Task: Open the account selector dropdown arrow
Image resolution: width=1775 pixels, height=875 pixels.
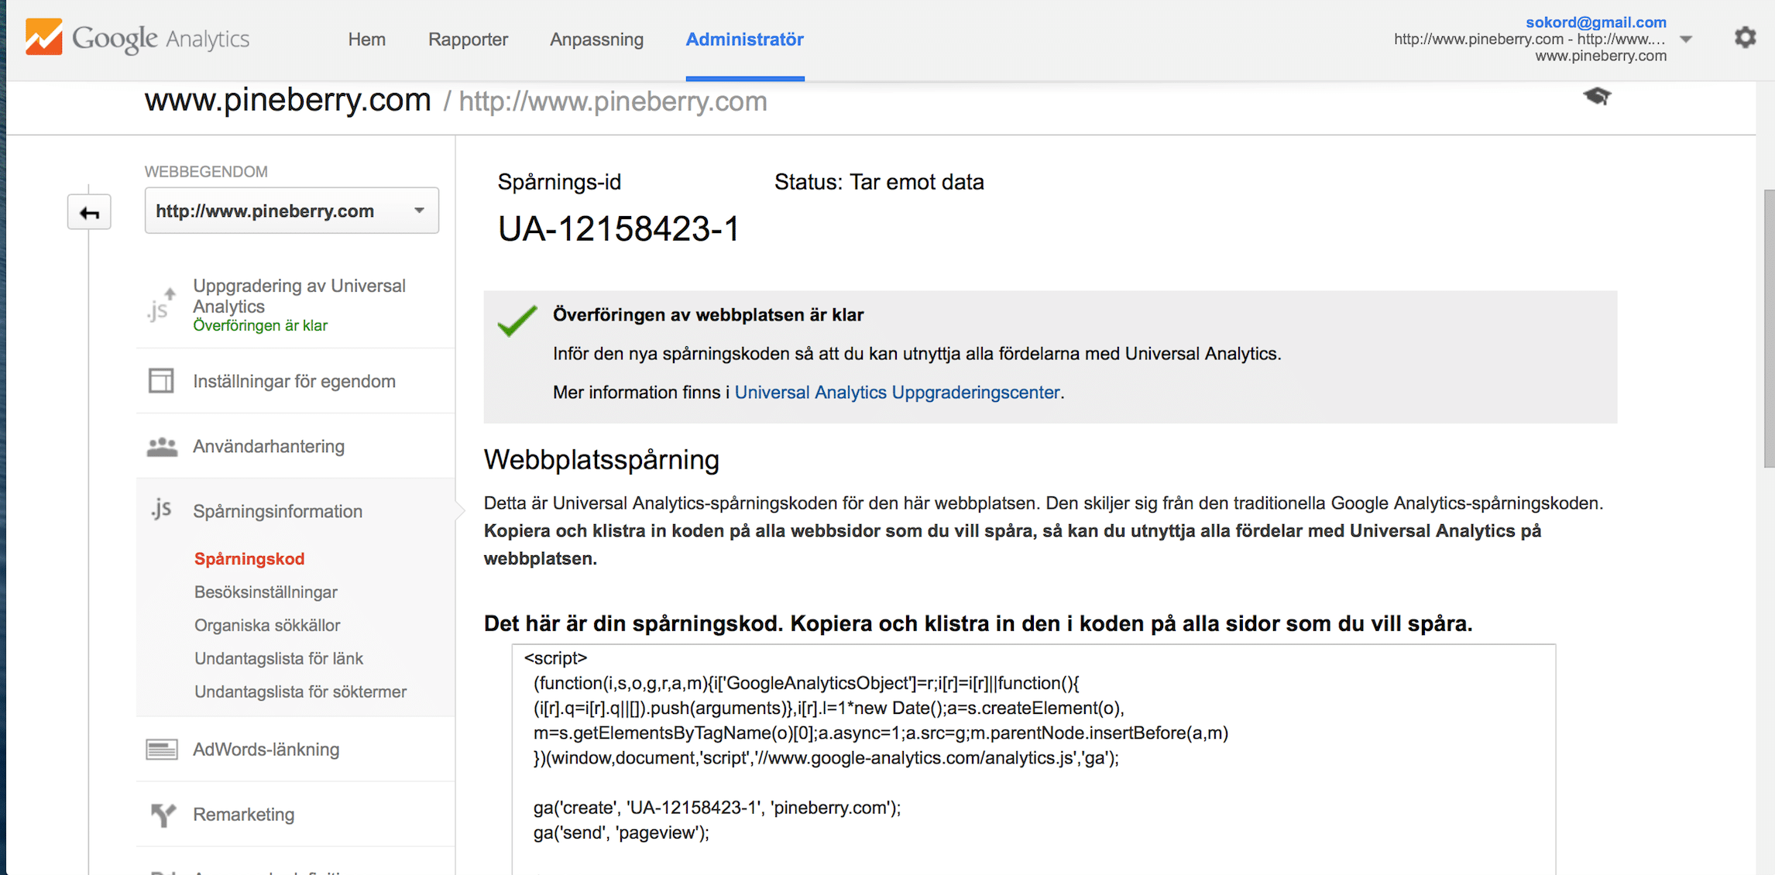Action: tap(1686, 39)
